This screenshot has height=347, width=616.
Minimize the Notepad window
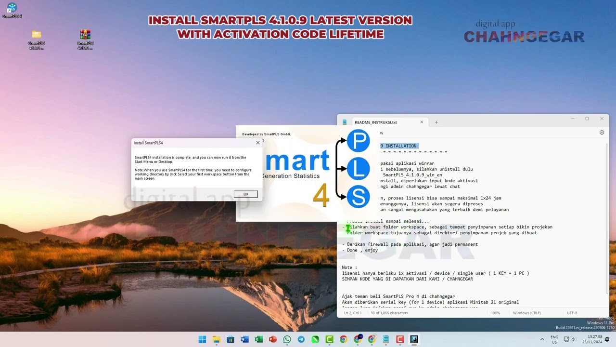[x=572, y=119]
